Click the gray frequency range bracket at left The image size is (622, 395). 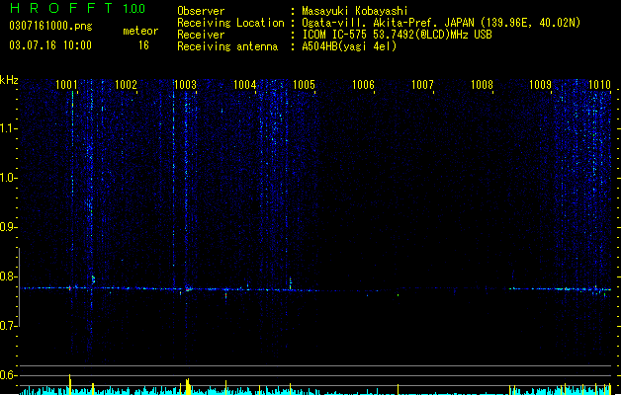pos(19,287)
